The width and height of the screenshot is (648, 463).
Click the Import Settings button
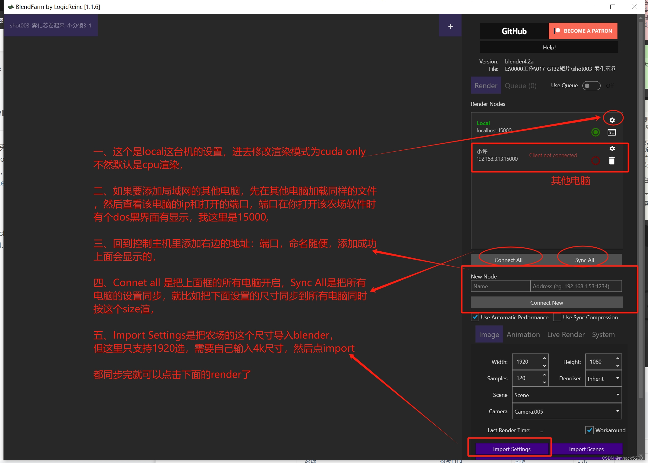click(512, 449)
